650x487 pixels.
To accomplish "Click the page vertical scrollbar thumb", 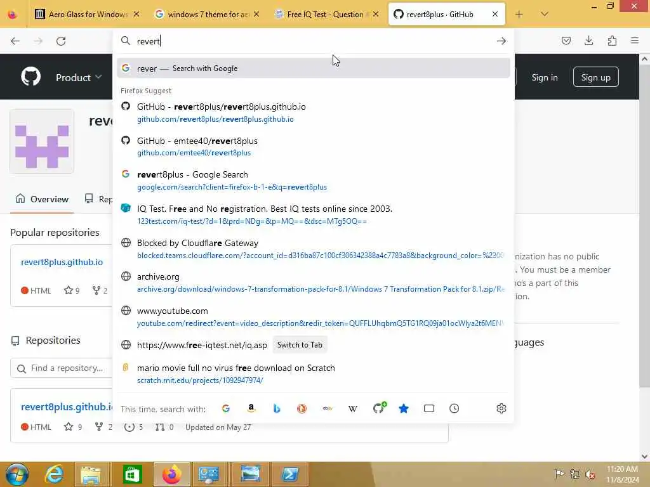I will coord(645,226).
